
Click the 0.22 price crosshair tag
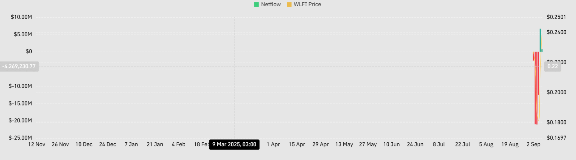[x=553, y=66]
